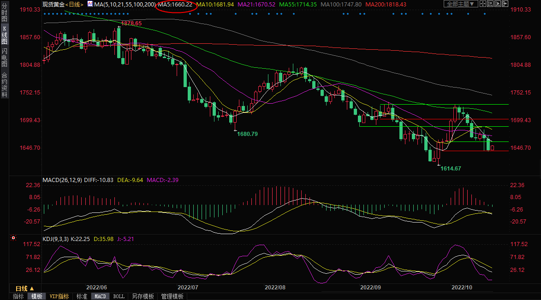The height and width of the screenshot is (300, 541).
Task: Toggle the MACD template button
Action: [101, 296]
